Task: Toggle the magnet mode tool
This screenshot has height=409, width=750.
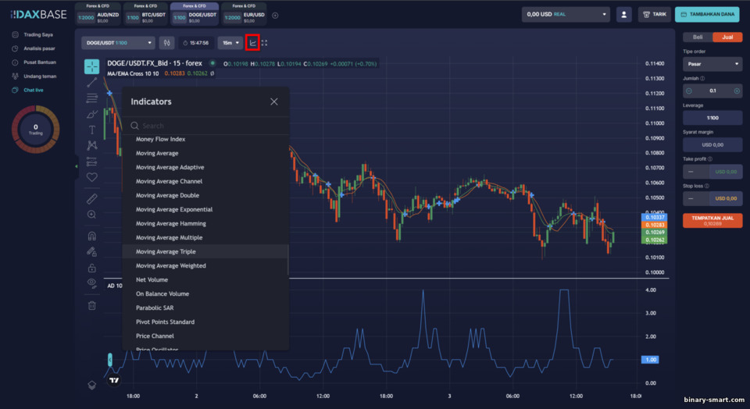Action: coord(92,236)
